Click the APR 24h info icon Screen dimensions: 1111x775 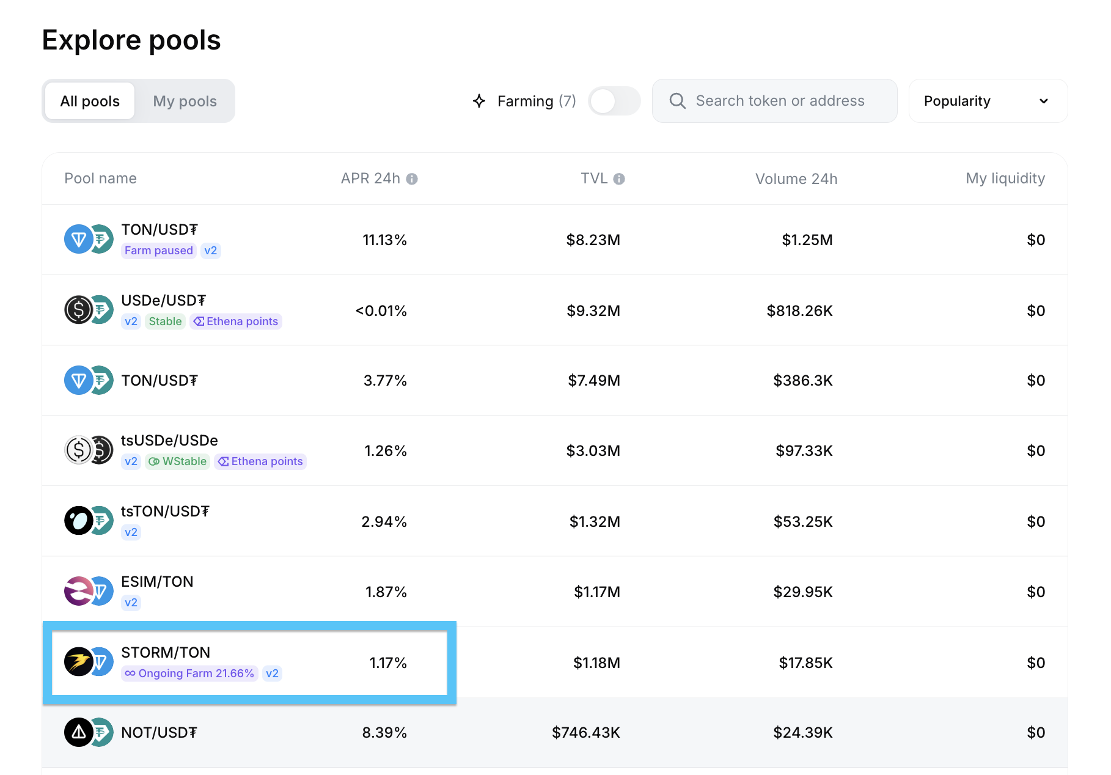(x=412, y=179)
